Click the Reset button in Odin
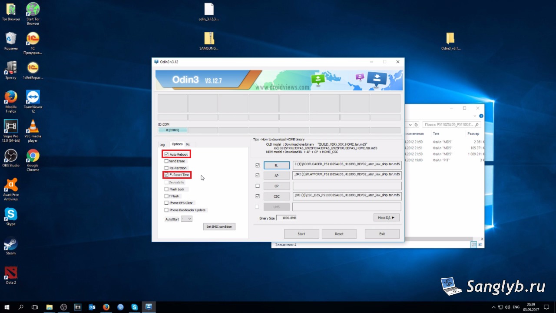556x313 pixels. [339, 234]
